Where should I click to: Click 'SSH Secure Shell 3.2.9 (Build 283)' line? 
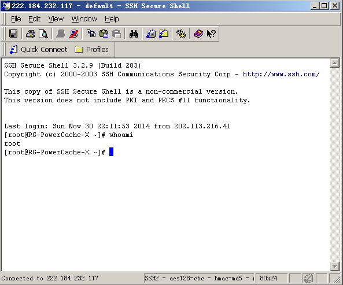[x=72, y=65]
